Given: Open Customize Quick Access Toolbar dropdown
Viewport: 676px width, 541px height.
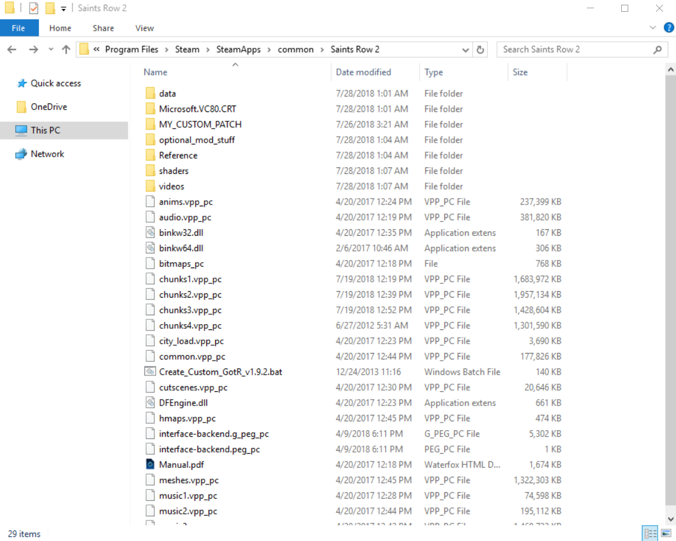Looking at the screenshot, I should [x=64, y=8].
